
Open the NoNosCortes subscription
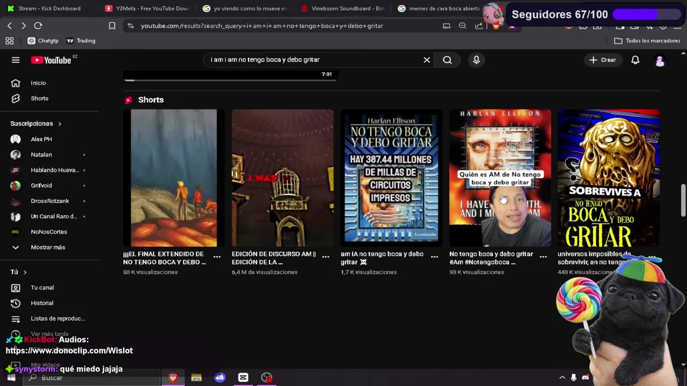point(49,232)
